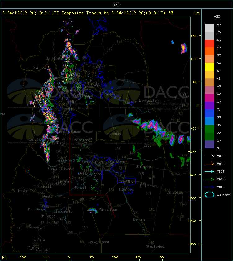Click the 'km' unit label at the bottom left

pos(5,258)
